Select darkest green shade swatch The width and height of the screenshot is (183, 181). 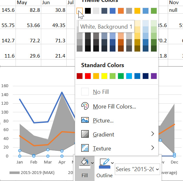[154, 48]
